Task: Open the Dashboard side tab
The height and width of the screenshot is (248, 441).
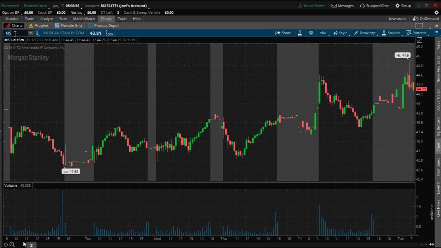Action: click(438, 167)
